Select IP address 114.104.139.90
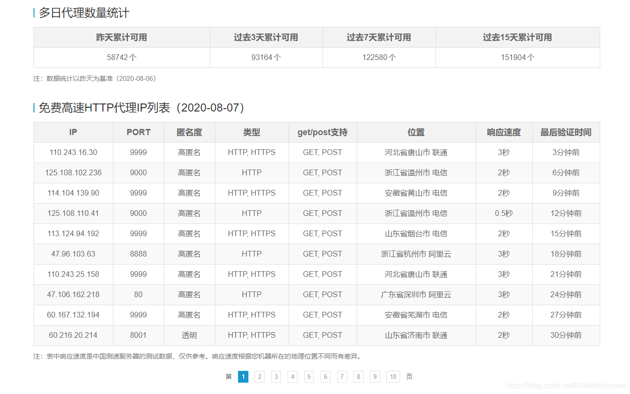Viewport: 630px width, 394px height. coord(73,193)
